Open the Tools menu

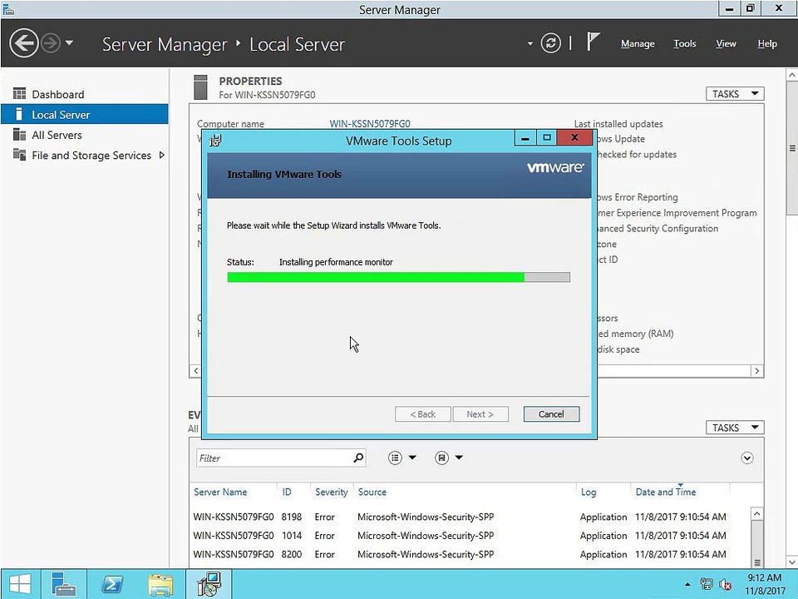point(684,44)
